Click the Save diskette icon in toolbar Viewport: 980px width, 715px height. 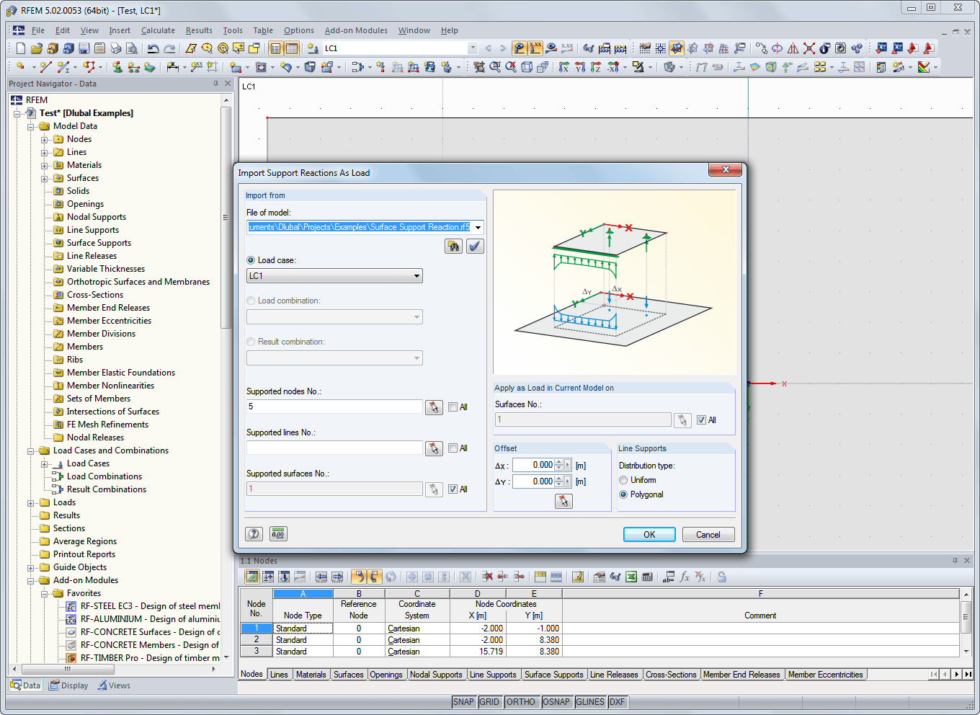(x=84, y=48)
